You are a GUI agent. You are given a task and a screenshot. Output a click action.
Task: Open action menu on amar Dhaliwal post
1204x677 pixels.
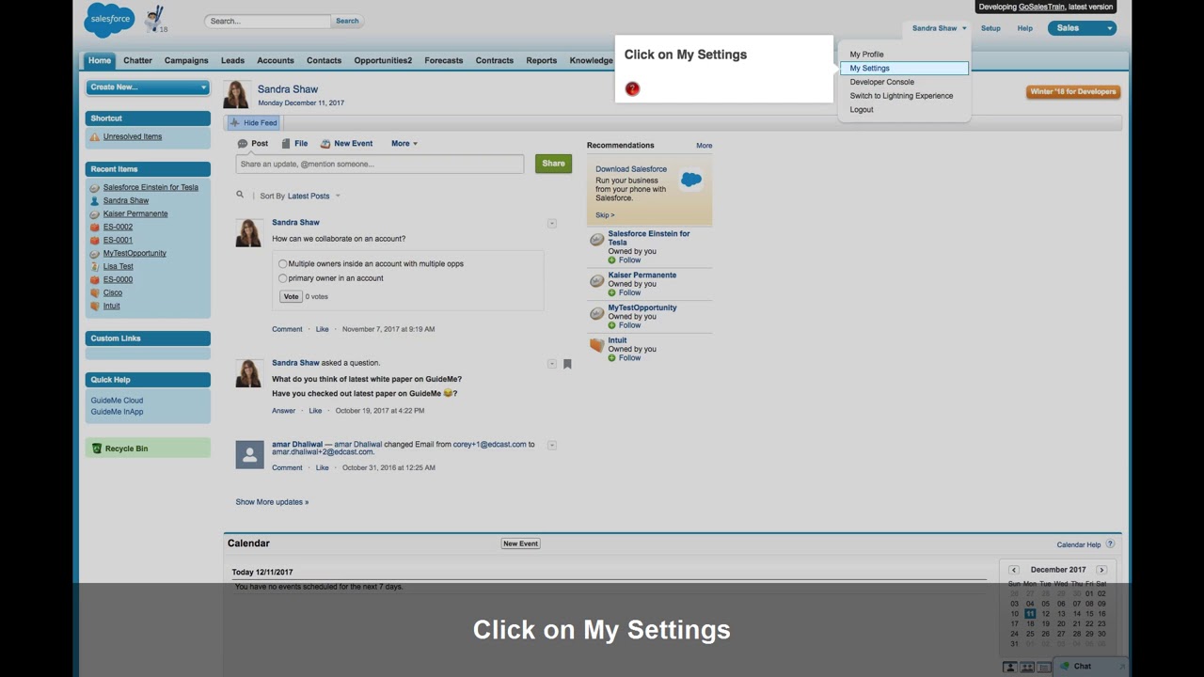tap(552, 445)
